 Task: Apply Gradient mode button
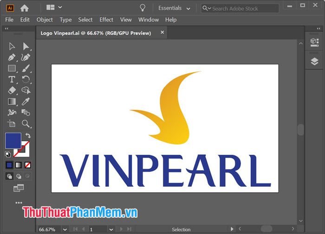tap(19, 165)
